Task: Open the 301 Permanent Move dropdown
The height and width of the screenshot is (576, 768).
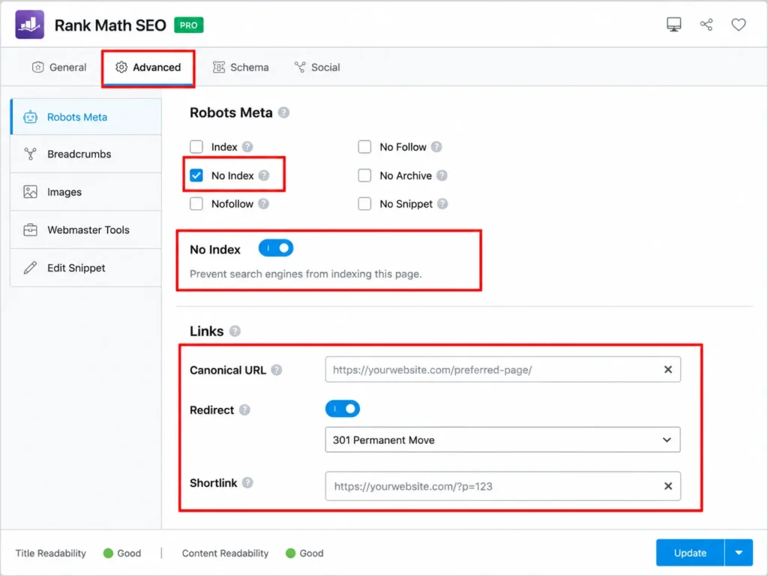Action: point(502,439)
